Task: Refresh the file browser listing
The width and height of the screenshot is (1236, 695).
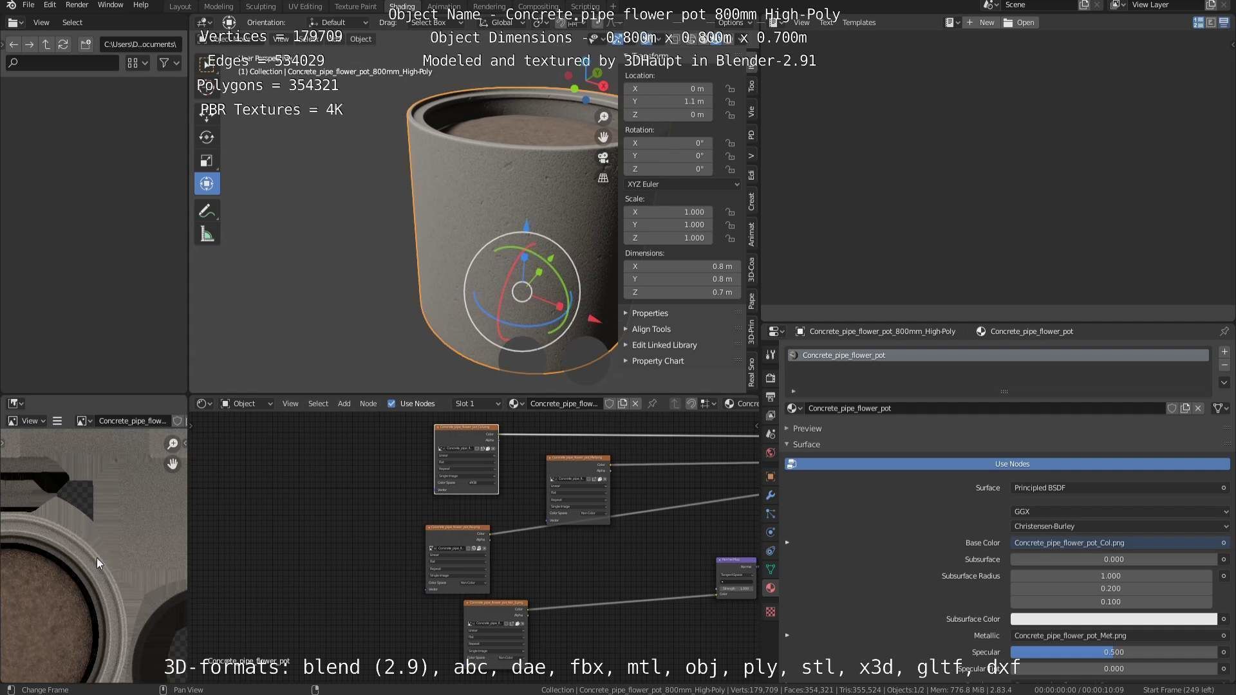Action: [63, 44]
